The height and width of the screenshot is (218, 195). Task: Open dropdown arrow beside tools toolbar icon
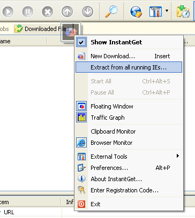167,11
